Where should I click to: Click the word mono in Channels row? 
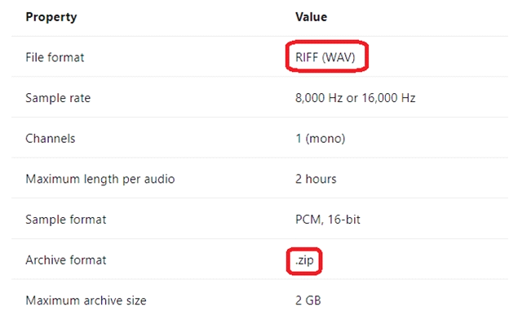coord(325,139)
